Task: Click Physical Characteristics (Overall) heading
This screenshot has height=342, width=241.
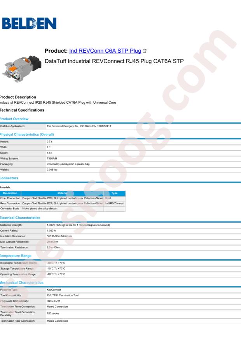Action: point(27,135)
